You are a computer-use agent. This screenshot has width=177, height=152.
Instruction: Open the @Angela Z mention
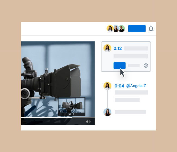(x=136, y=86)
